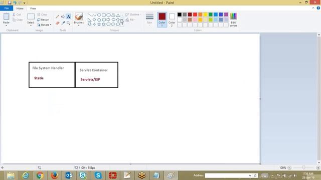Select the Pencil tool
Screen dimensions: 321x180
tap(58, 16)
